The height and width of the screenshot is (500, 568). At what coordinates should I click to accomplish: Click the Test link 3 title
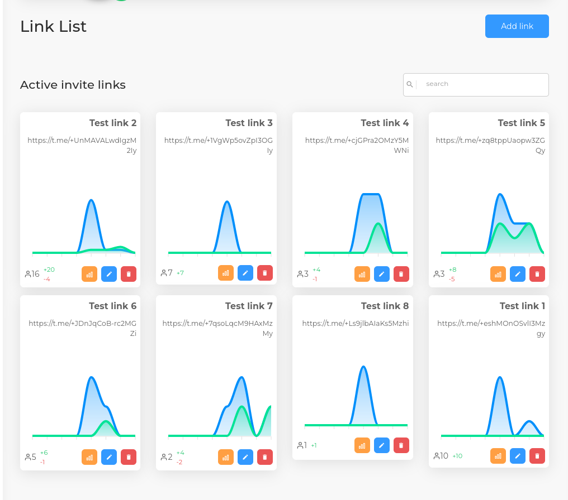(x=249, y=123)
